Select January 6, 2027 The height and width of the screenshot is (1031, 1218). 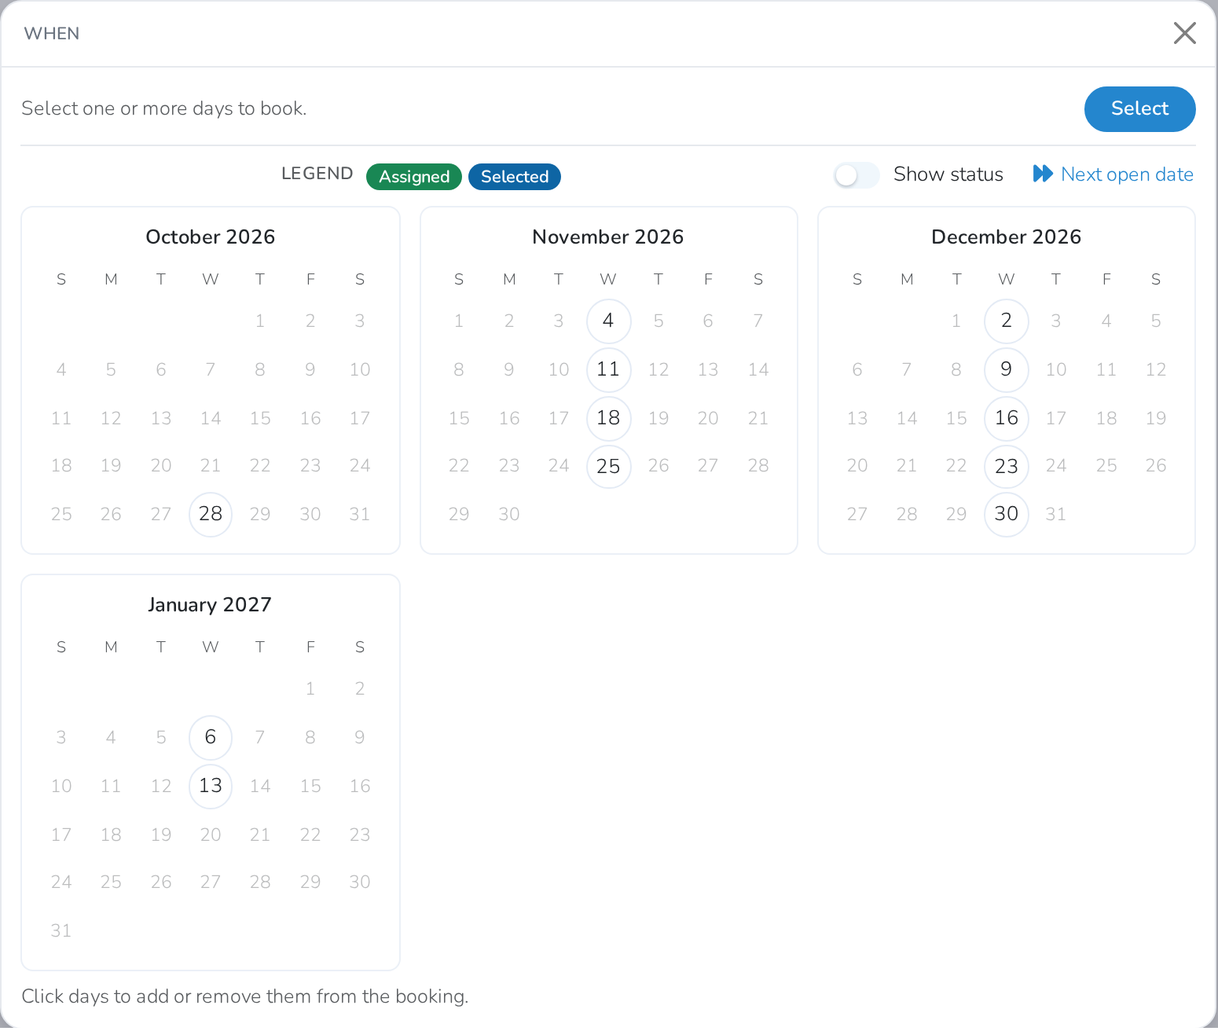pyautogui.click(x=211, y=738)
